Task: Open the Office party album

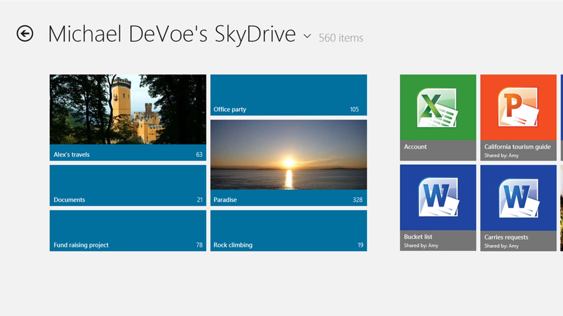Action: 288,94
